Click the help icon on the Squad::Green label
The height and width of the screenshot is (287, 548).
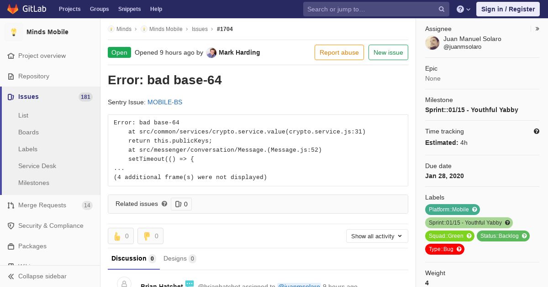pos(469,236)
